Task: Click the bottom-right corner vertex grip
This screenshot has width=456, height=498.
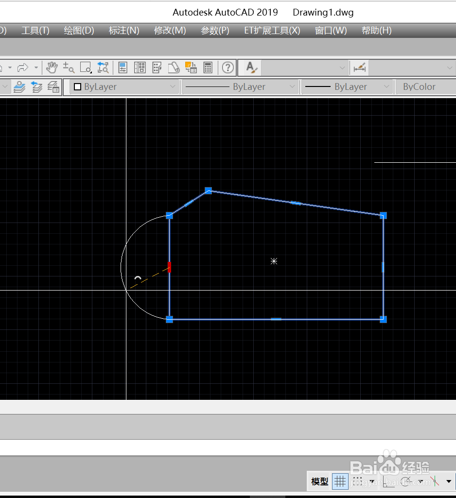Action: click(x=383, y=319)
